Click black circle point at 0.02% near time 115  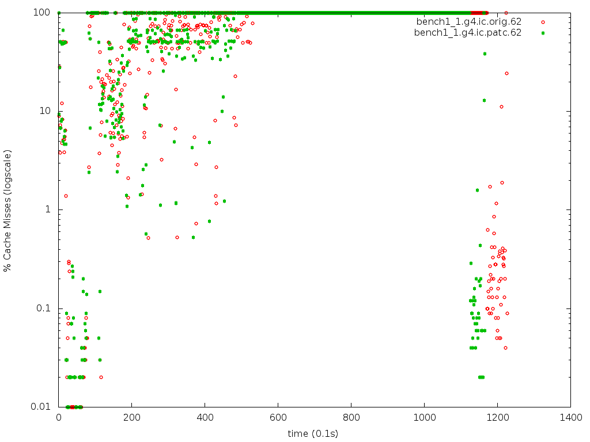coord(101,377)
